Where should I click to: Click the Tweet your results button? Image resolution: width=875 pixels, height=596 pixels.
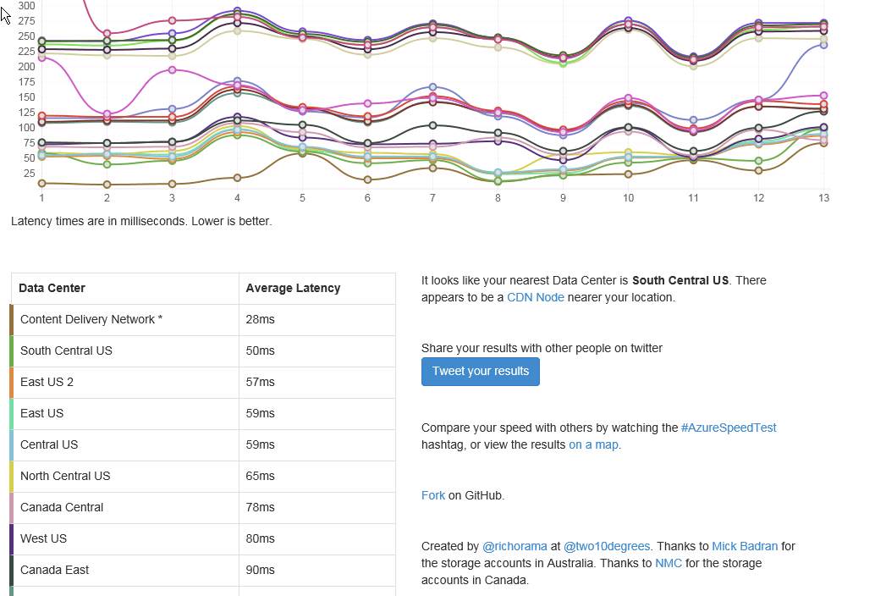click(480, 371)
